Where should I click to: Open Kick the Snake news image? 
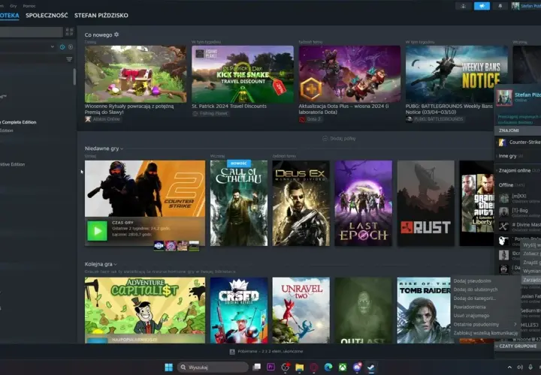[x=243, y=74]
